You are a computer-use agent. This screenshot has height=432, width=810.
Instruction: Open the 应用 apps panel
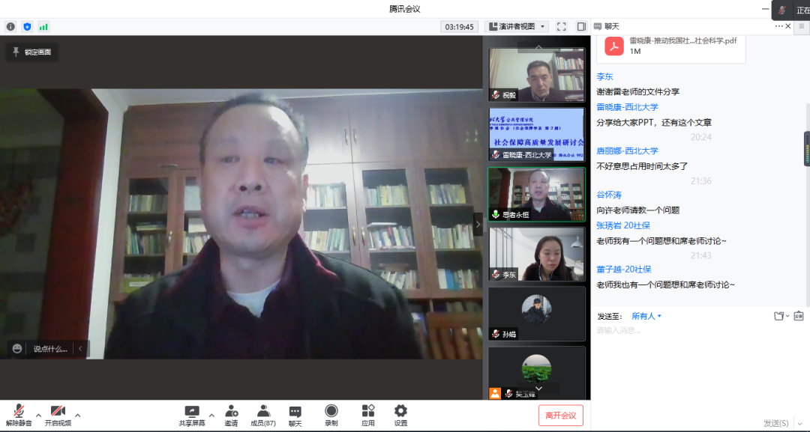367,415
